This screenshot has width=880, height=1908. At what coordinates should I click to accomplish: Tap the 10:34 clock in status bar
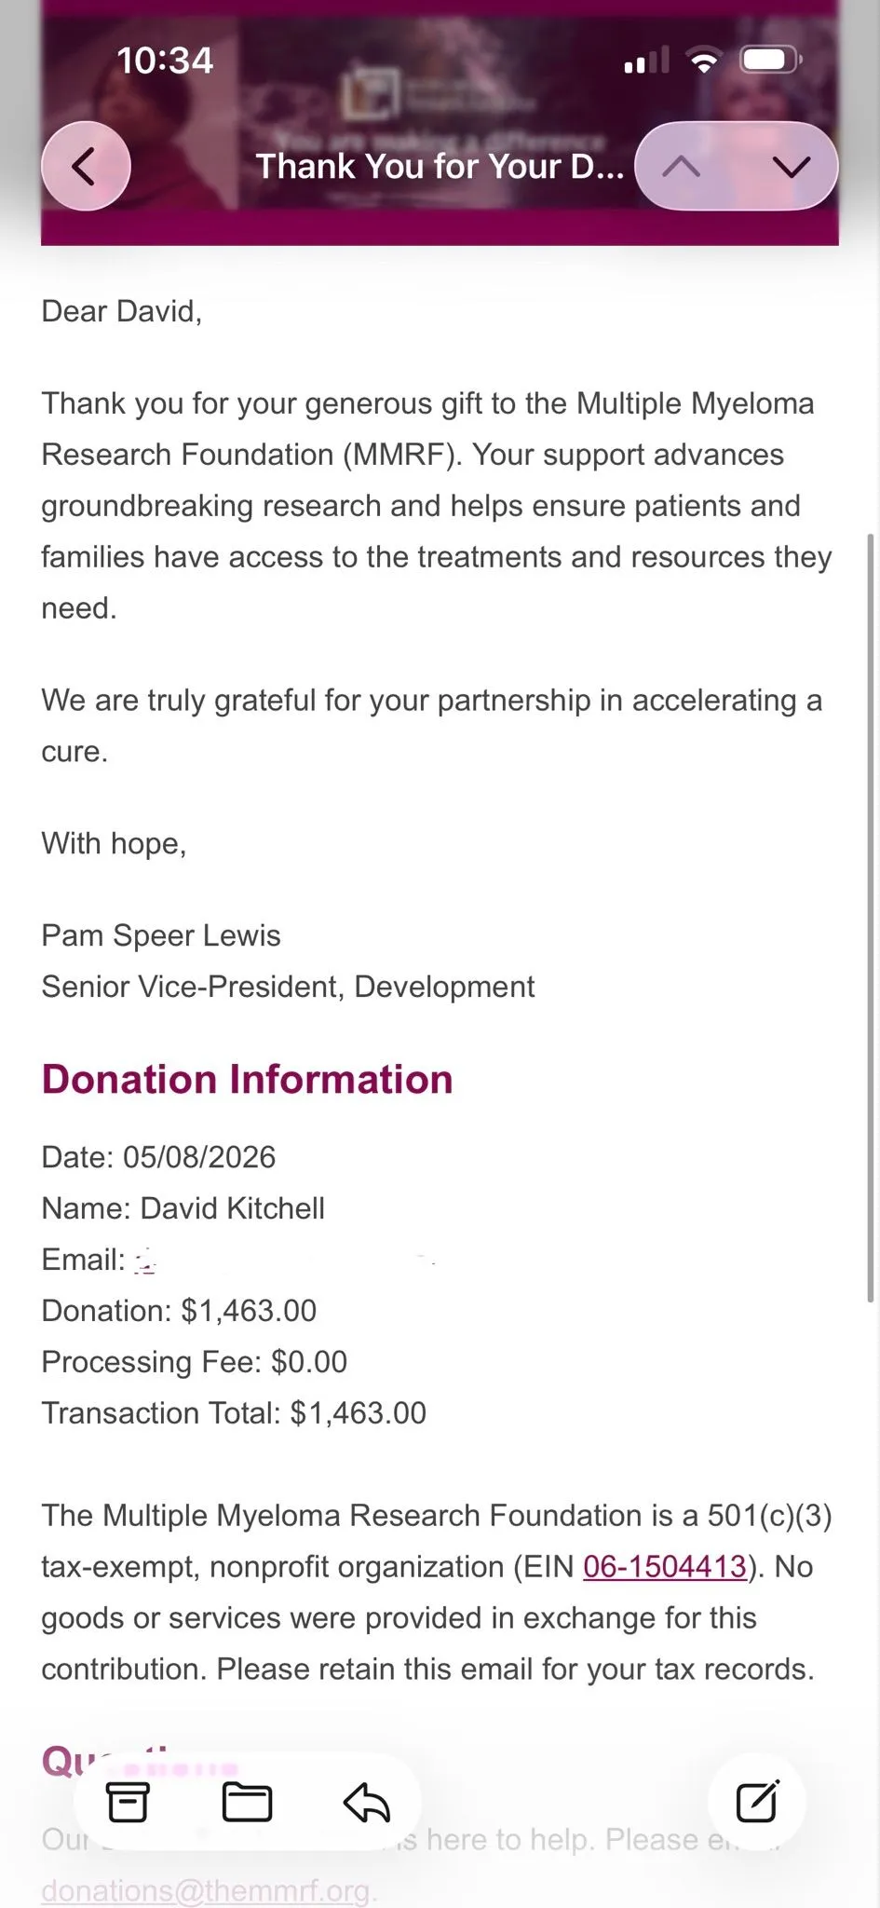[165, 61]
